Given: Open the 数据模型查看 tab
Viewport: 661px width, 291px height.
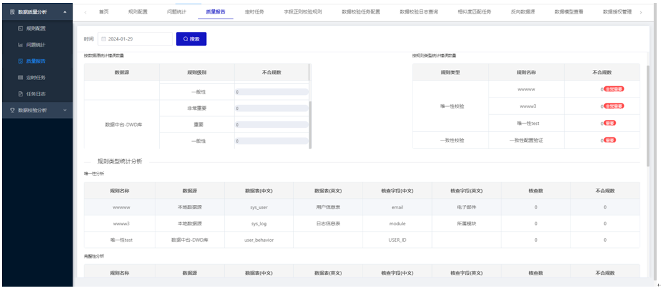Looking at the screenshot, I should tap(569, 12).
